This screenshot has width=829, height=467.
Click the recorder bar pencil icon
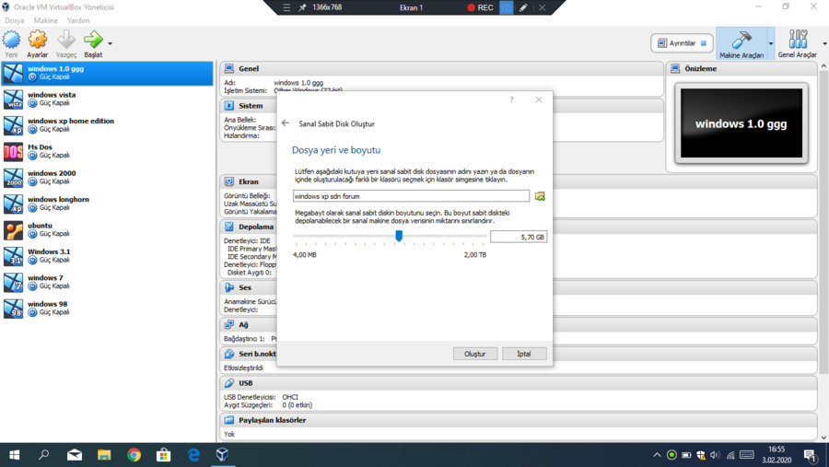click(x=523, y=7)
